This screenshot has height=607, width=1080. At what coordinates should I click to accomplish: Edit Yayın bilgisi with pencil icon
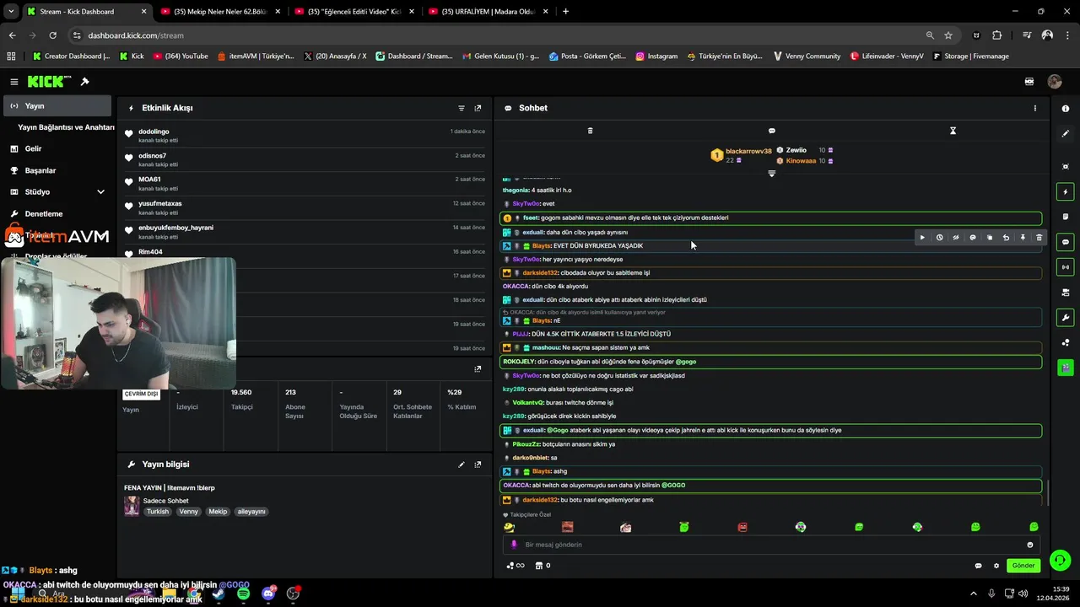tap(462, 465)
